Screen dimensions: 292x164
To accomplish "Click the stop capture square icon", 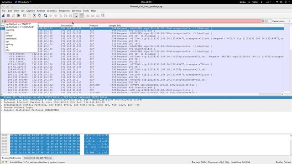I will pyautogui.click(x=8, y=15).
